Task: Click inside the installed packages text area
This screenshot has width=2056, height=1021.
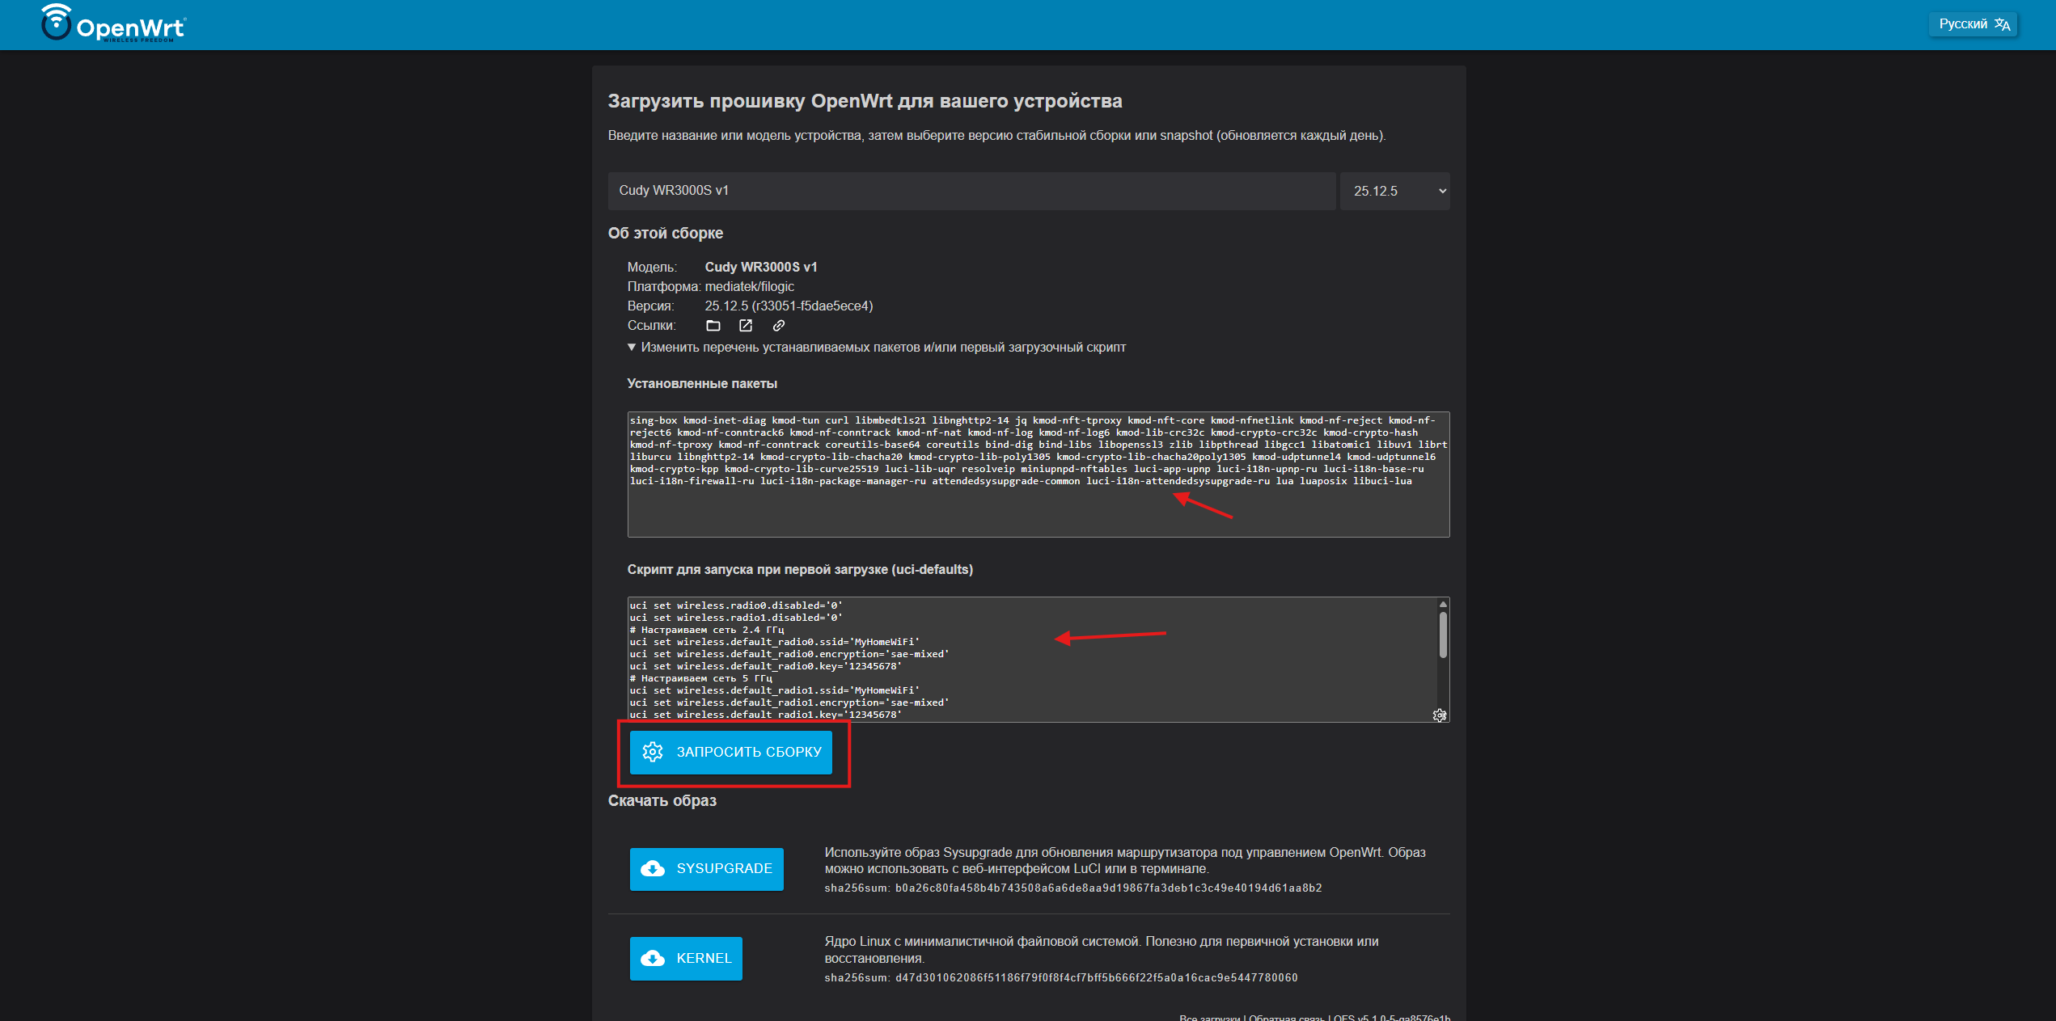Action: (1039, 475)
